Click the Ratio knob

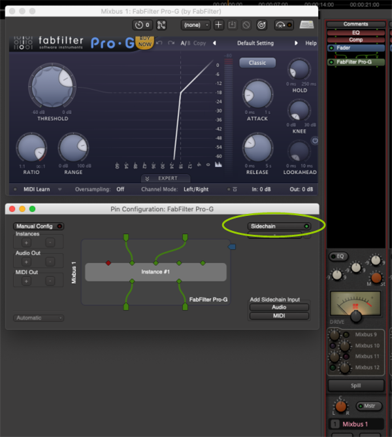[31, 148]
